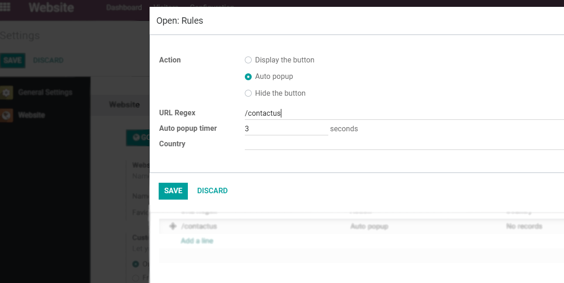Select the /contactus rule row
This screenshot has height=283, width=564.
199,226
